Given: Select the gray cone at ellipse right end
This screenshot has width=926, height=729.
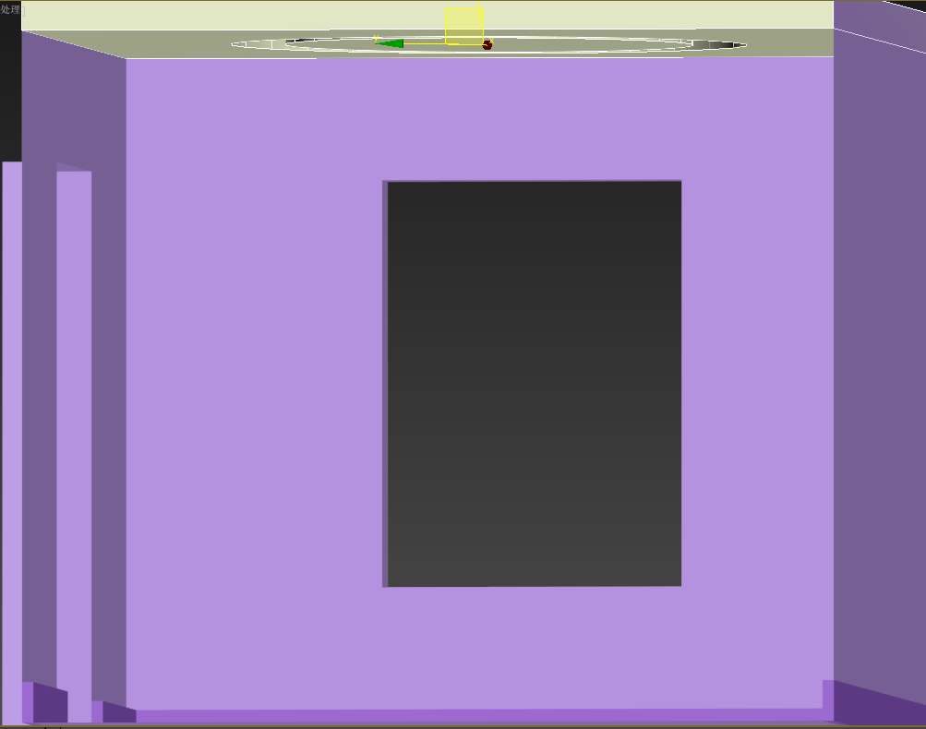Looking at the screenshot, I should 714,44.
